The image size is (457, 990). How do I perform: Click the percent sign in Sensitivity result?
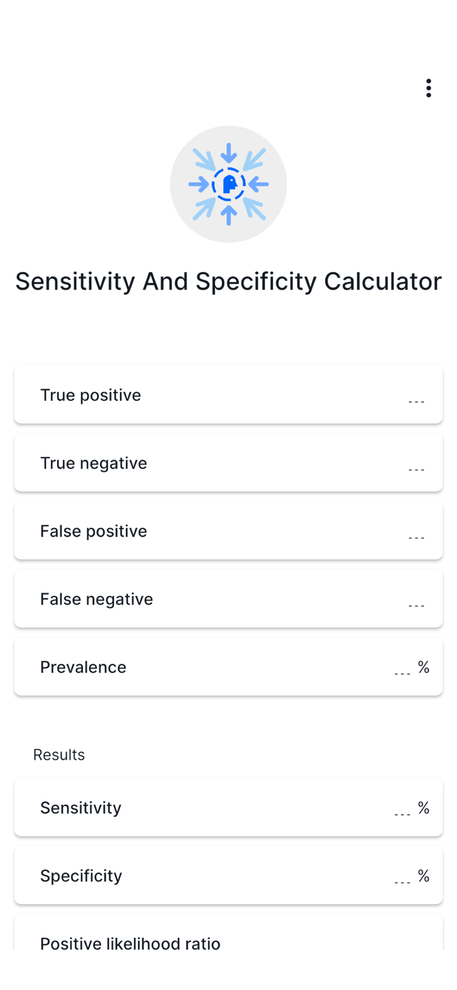pyautogui.click(x=425, y=807)
